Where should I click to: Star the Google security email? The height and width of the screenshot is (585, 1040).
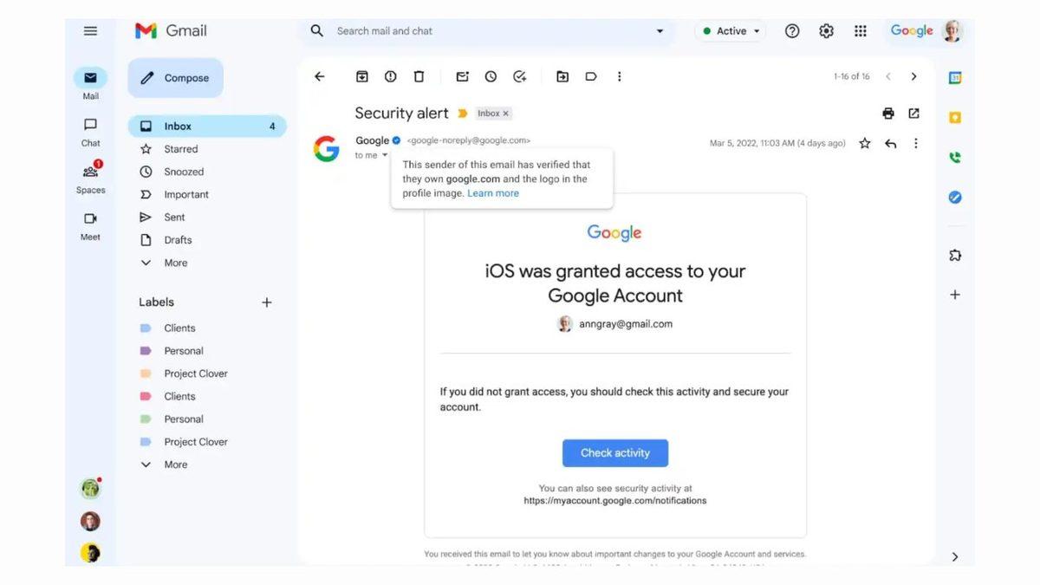click(x=864, y=144)
